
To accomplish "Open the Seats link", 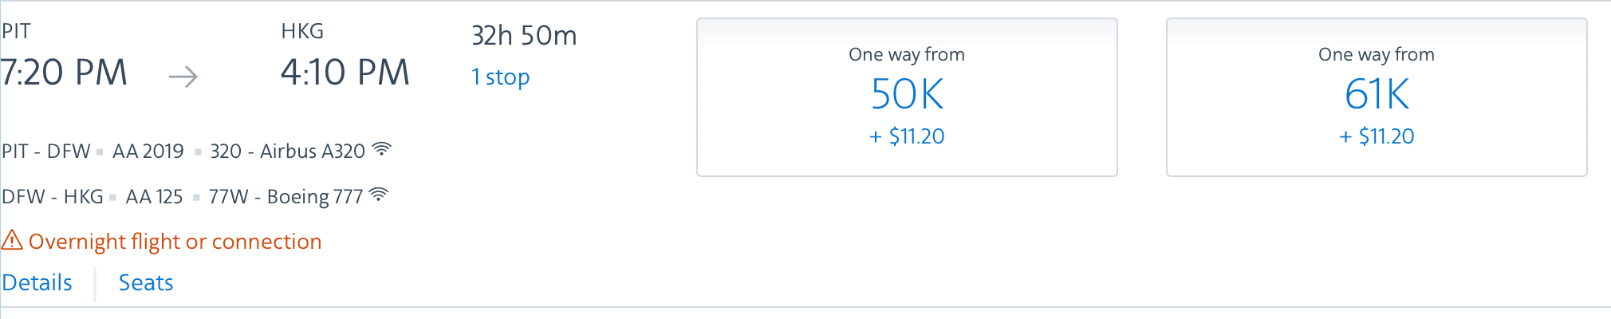I will pyautogui.click(x=146, y=282).
